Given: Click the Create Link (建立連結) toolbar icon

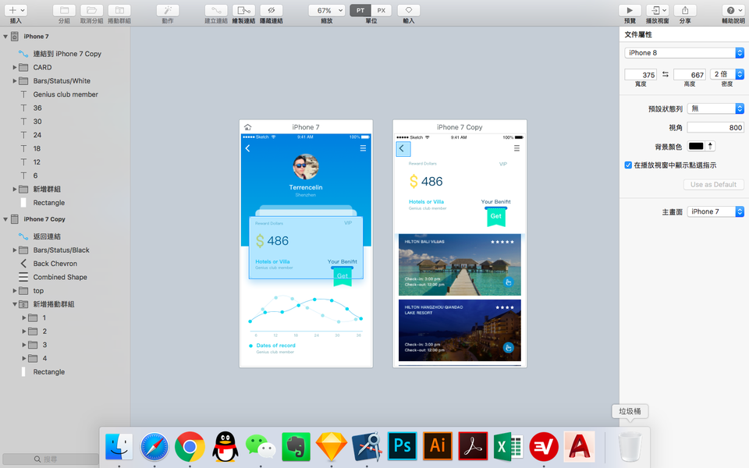Looking at the screenshot, I should [x=216, y=10].
